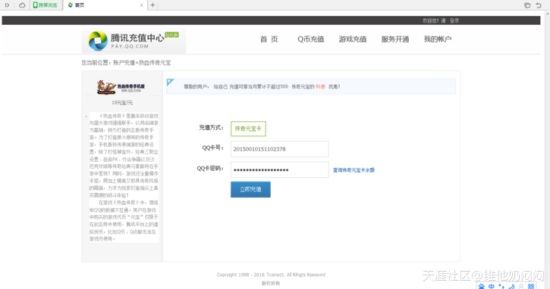
Task: Open the 游戏充值 navigation item
Action: point(353,39)
